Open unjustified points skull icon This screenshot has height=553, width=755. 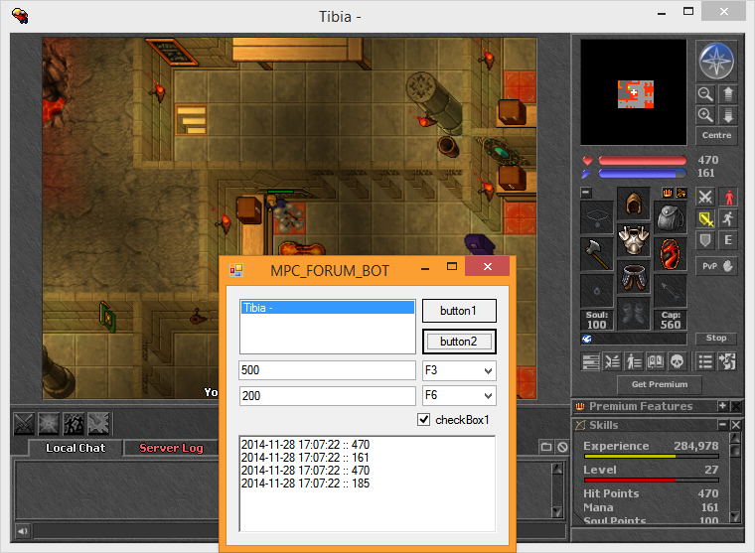(677, 361)
